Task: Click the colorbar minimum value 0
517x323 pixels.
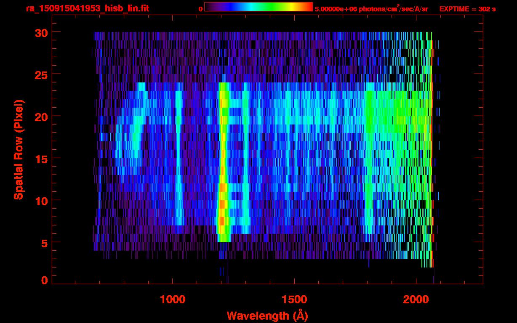Action: [200, 9]
